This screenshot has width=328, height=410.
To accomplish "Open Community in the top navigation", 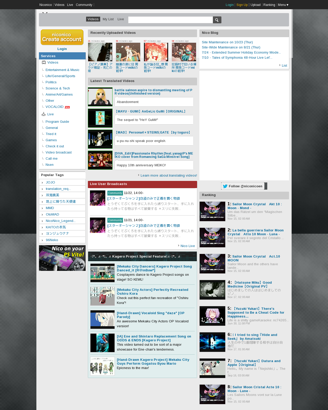I will point(84,5).
